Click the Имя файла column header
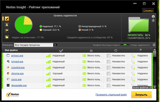Screen dimensions: 161x102 [x=11, y=50]
